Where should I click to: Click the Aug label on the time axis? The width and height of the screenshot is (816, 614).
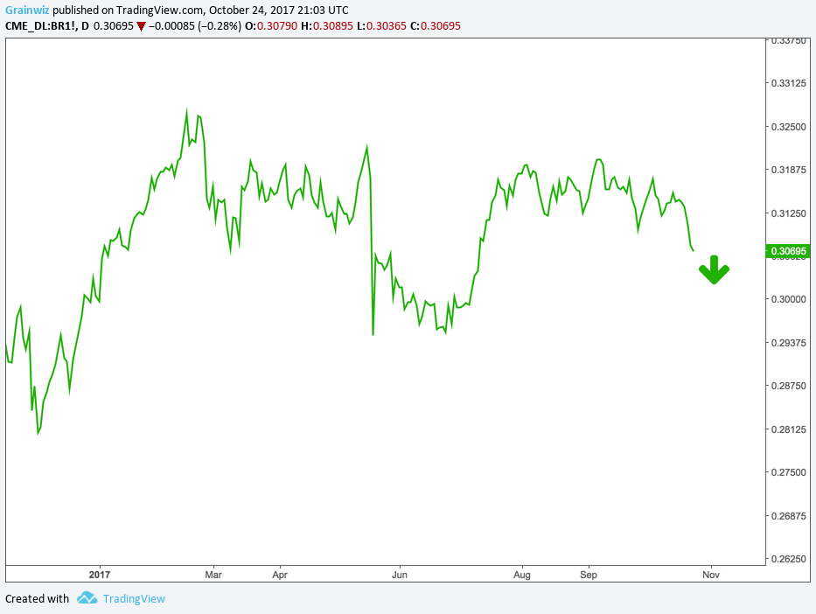click(x=522, y=575)
